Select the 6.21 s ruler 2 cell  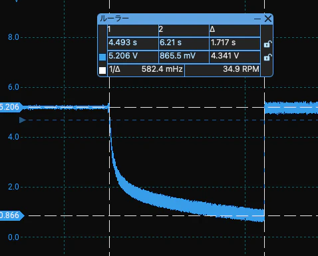tap(184, 43)
